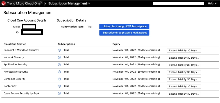Click expiry date for Endpoint & Workload Security

coord(136,50)
